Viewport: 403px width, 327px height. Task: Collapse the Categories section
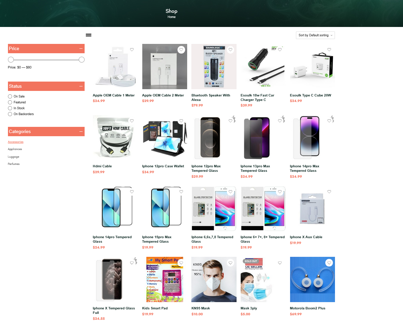pyautogui.click(x=81, y=131)
